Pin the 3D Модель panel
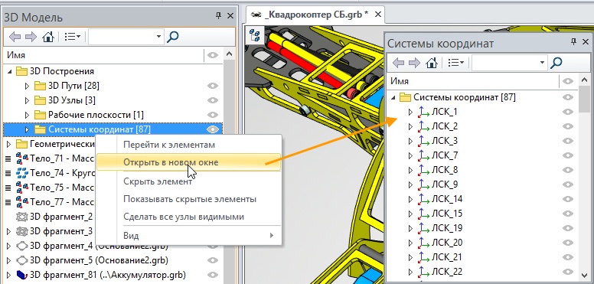This screenshot has height=284, width=594. (x=218, y=15)
